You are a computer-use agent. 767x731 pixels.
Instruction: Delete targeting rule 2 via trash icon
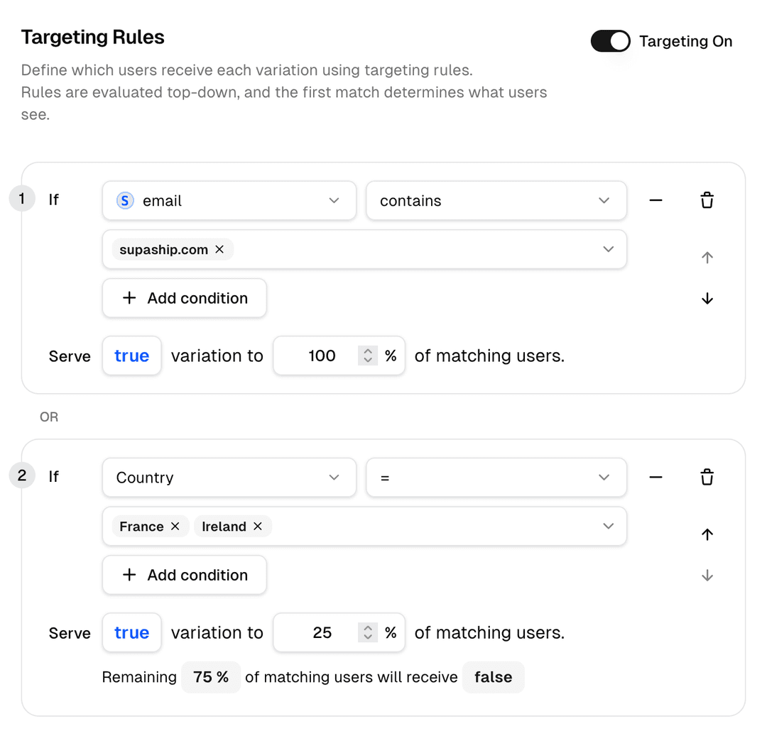point(707,477)
